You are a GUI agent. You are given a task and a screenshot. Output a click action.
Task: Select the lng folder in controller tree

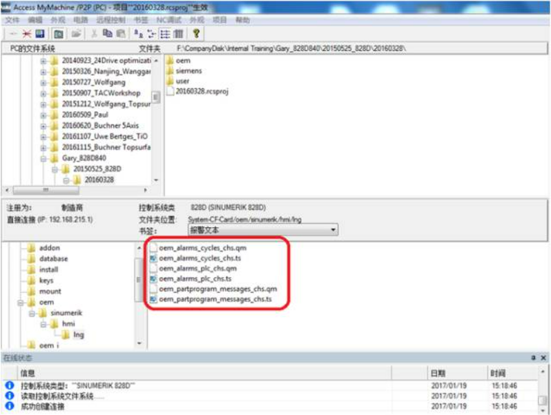pos(78,334)
